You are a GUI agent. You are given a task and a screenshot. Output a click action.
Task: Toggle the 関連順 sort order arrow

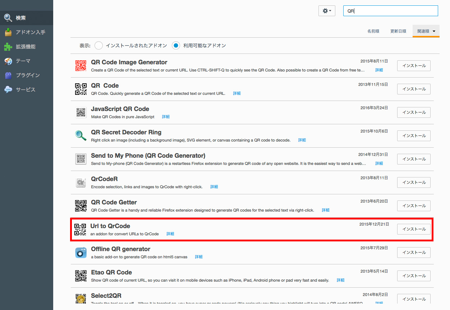pyautogui.click(x=434, y=31)
